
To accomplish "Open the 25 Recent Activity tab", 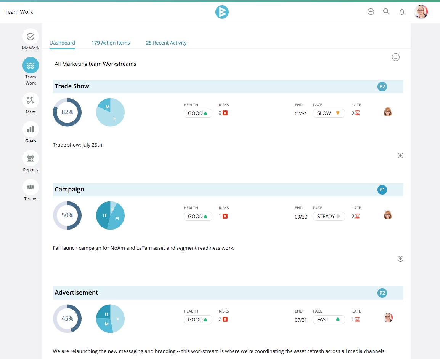I will tap(166, 43).
